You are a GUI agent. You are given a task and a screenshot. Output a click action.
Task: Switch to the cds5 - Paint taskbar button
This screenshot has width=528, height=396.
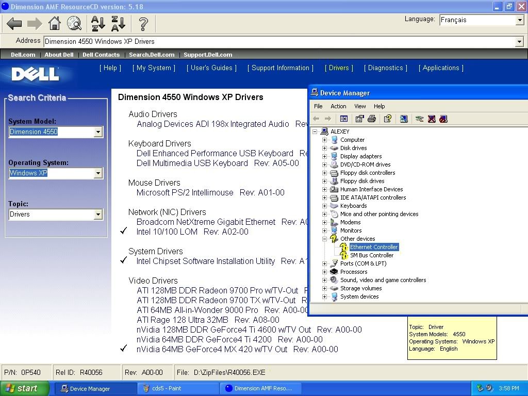178,389
